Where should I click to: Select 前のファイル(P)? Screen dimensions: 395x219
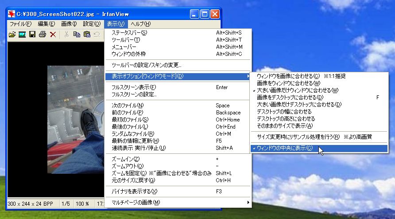[178, 113]
